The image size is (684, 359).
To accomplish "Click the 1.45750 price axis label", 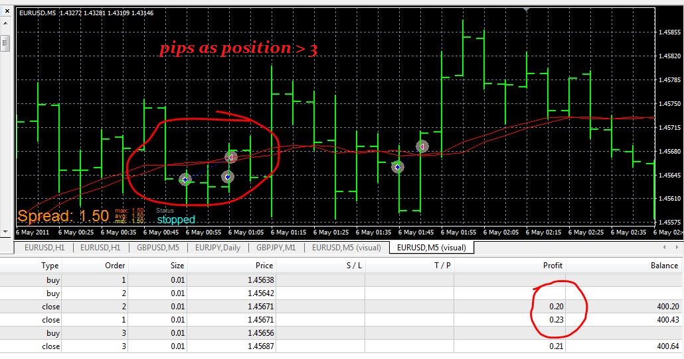I will coord(669,103).
